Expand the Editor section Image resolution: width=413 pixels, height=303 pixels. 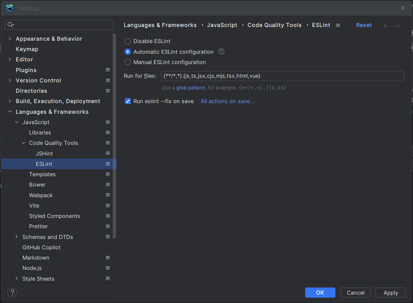click(10, 59)
